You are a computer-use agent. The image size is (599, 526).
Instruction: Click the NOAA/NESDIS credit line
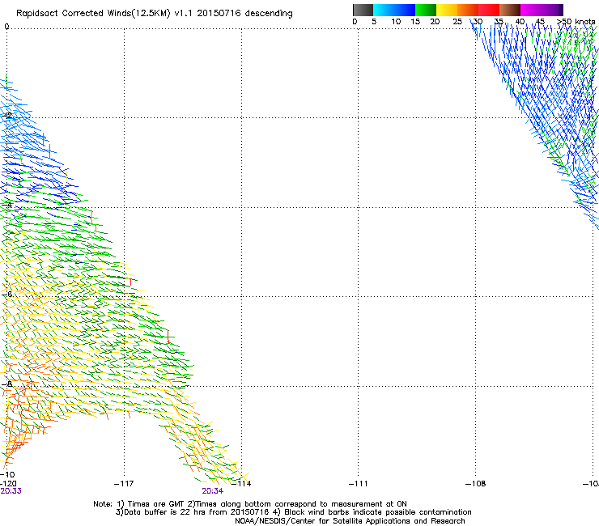(x=350, y=521)
